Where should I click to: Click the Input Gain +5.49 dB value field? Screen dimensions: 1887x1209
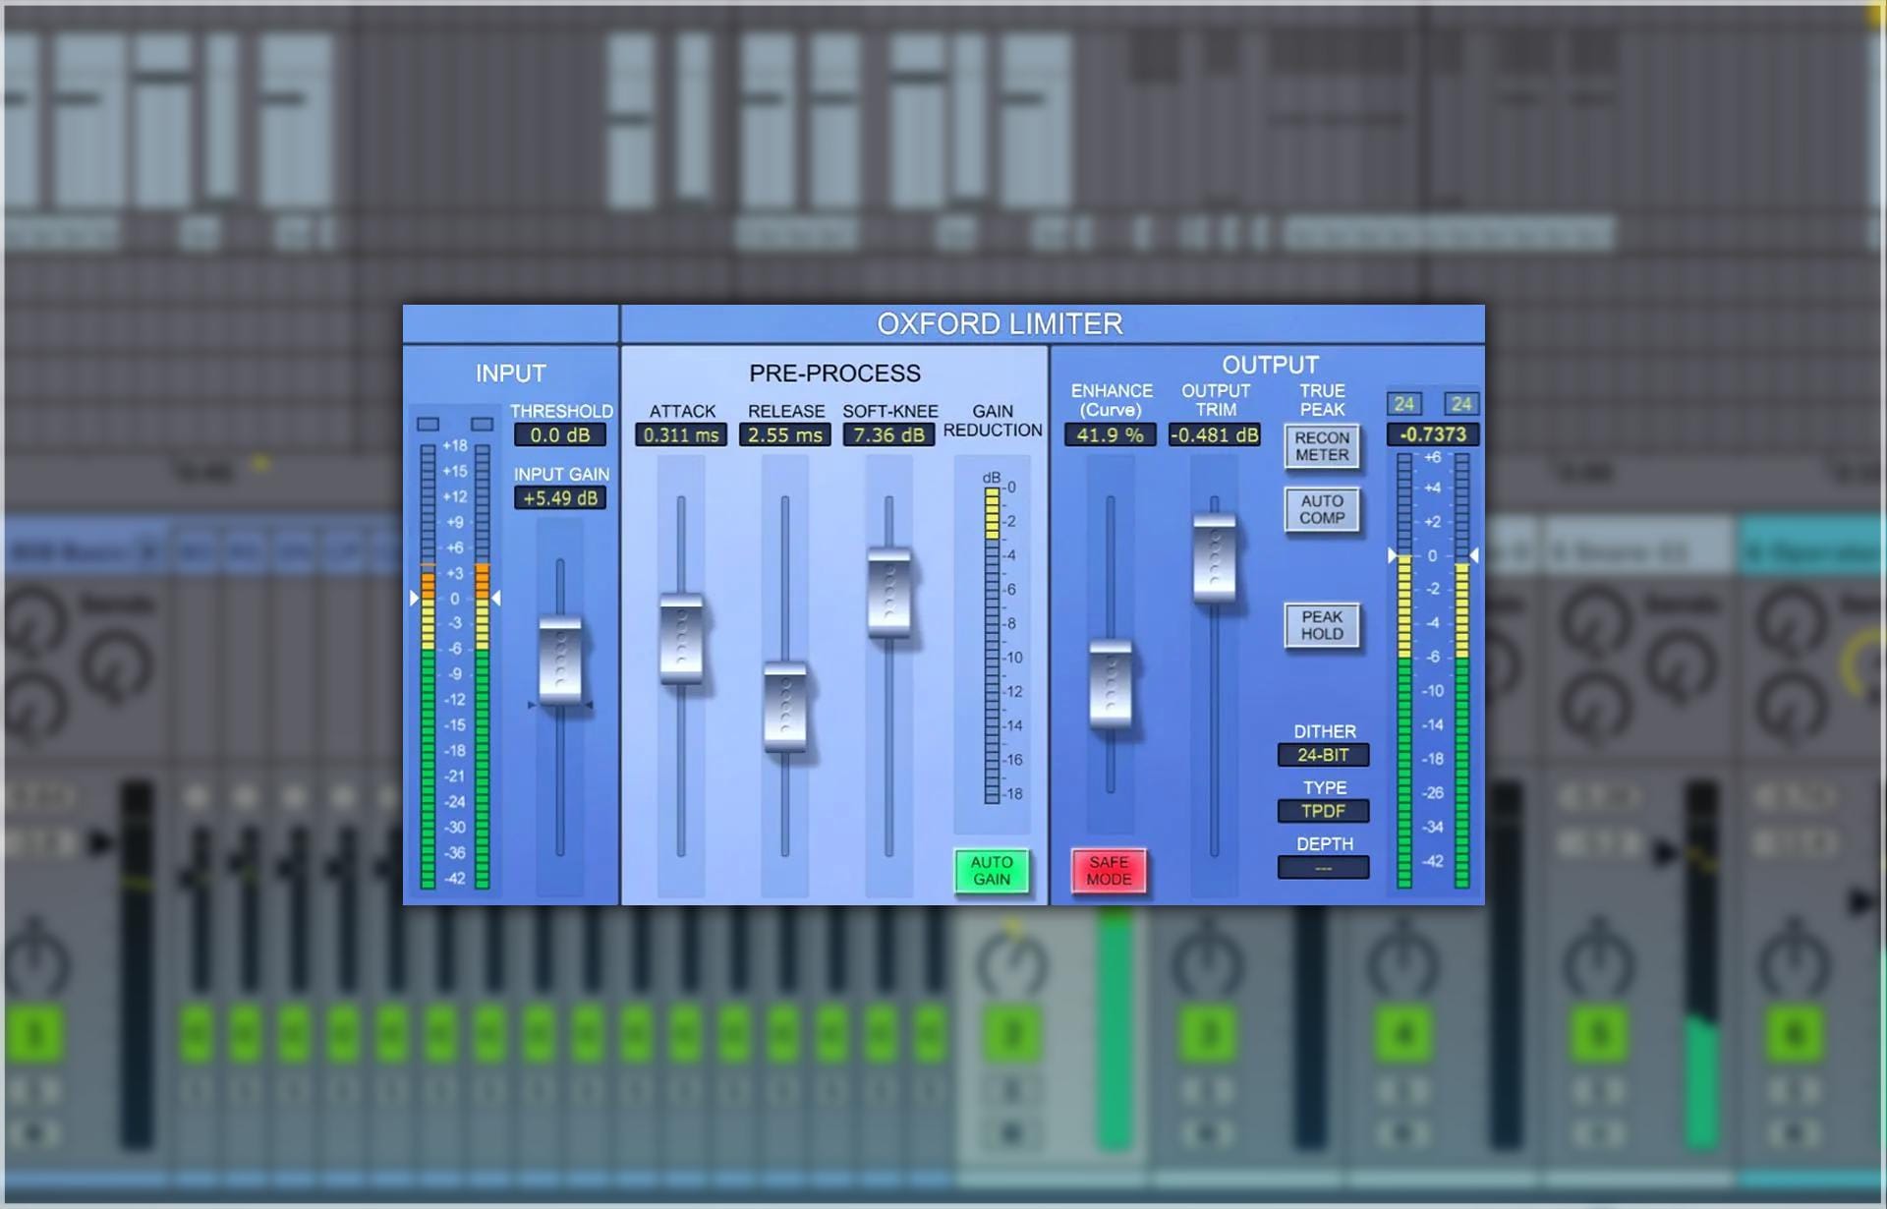point(560,497)
